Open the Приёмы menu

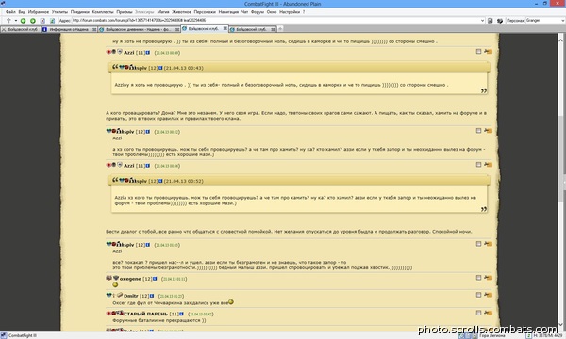pyautogui.click(x=125, y=12)
